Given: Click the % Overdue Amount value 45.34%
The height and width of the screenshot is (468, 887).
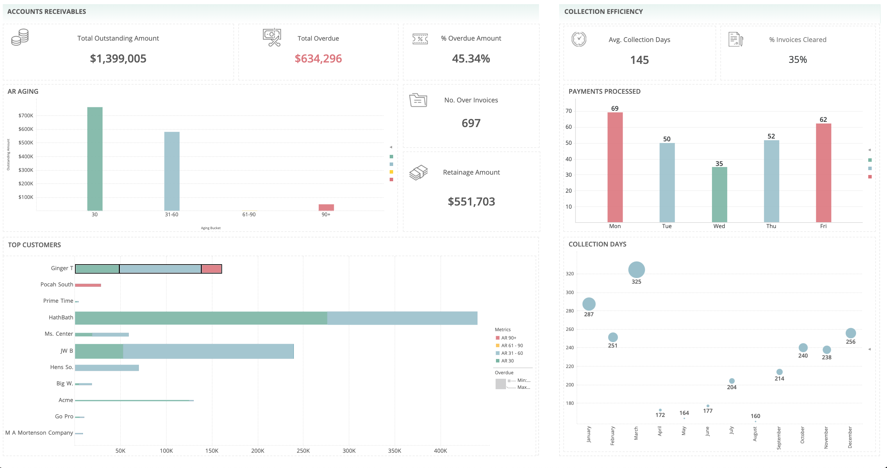Looking at the screenshot, I should tap(471, 59).
